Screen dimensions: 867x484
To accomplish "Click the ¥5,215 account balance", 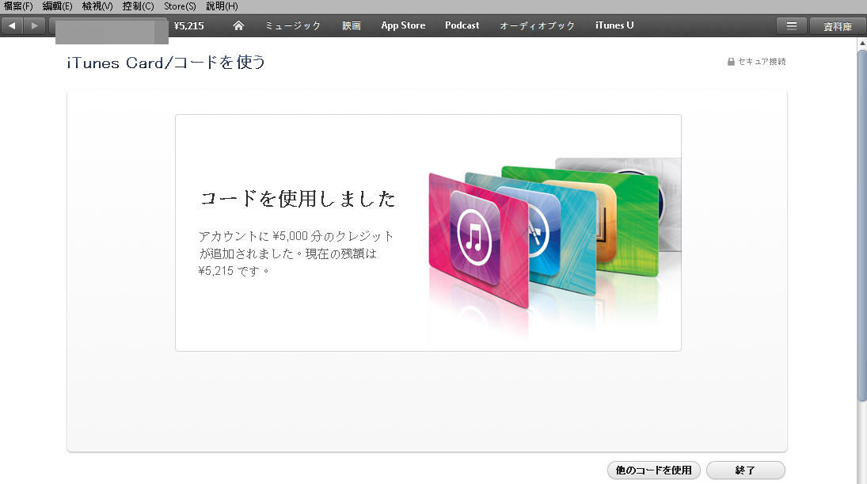I will 188,26.
